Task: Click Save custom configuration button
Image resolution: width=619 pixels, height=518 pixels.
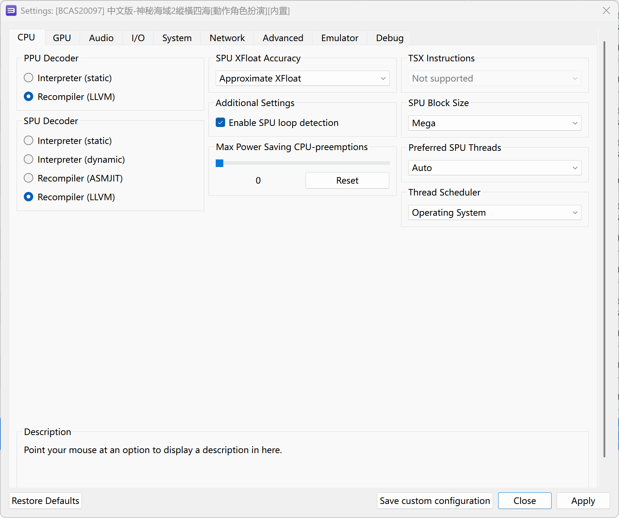Action: (435, 501)
